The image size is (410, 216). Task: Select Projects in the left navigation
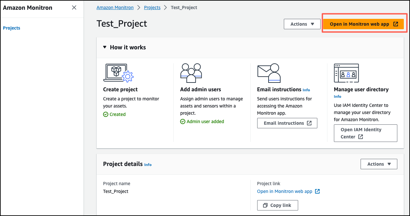11,28
